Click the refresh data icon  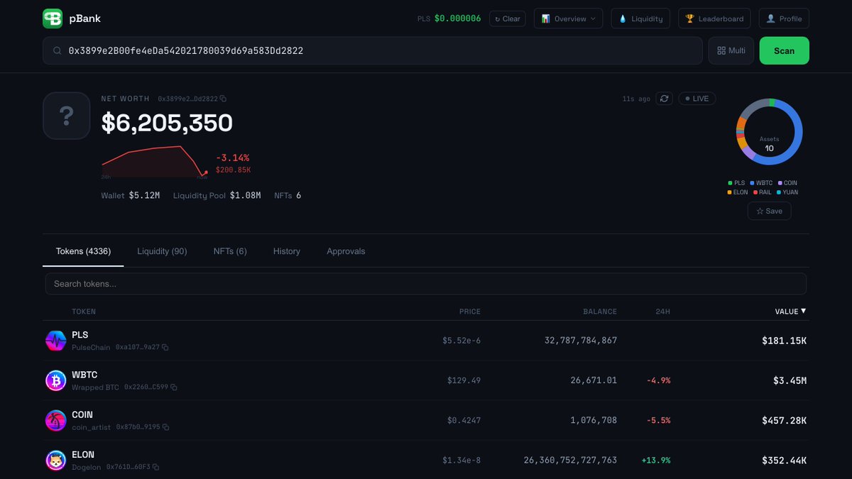coord(665,99)
